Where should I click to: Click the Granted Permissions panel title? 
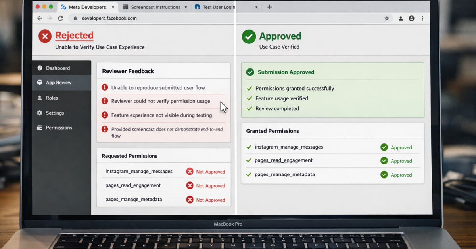(x=273, y=131)
